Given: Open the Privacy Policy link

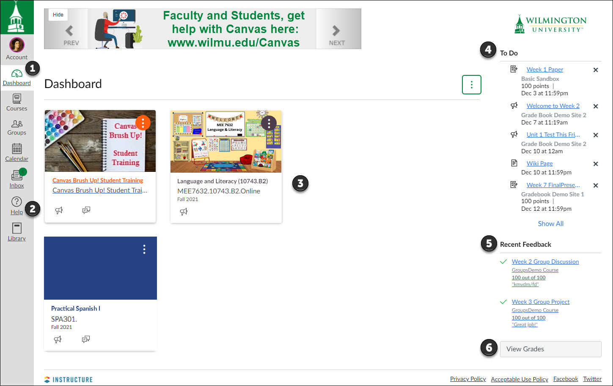Looking at the screenshot, I should coord(468,379).
